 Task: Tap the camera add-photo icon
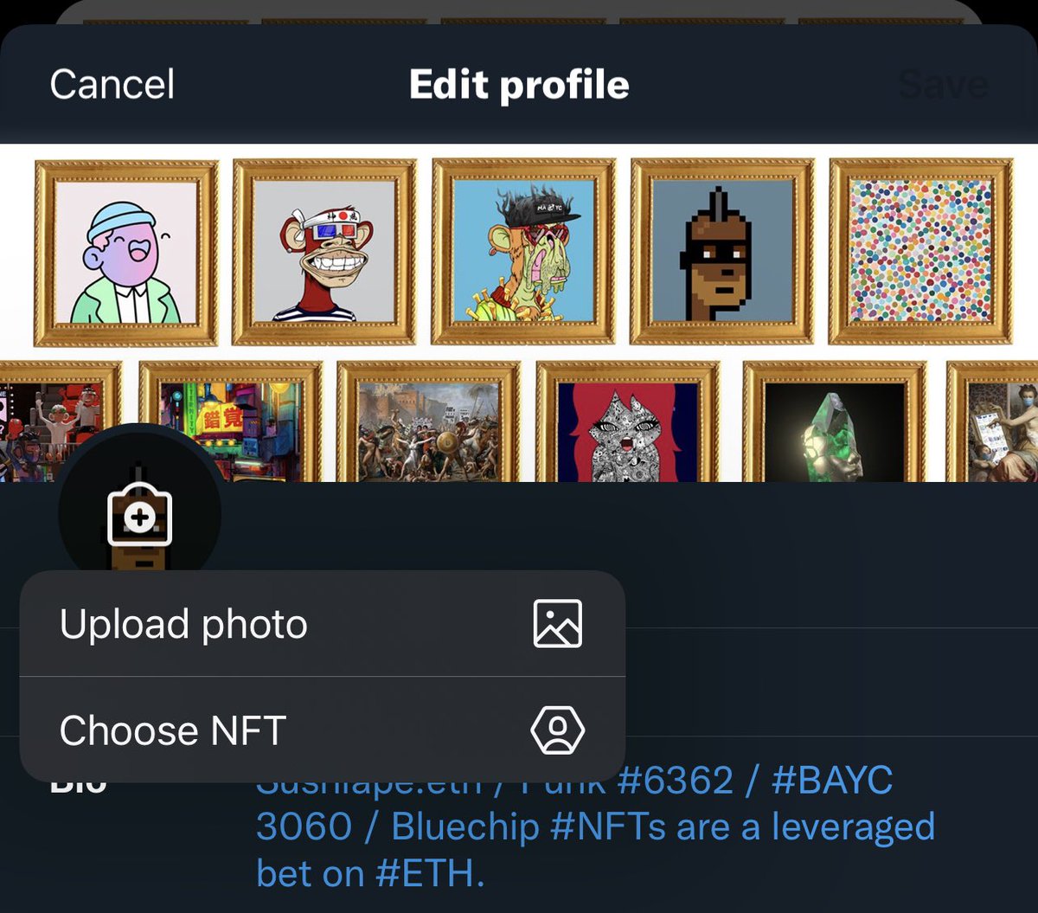tap(139, 518)
